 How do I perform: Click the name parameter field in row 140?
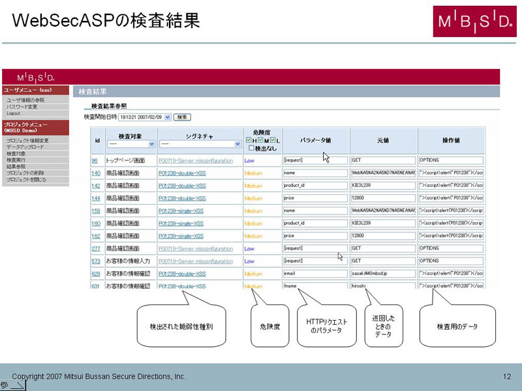tap(315, 173)
